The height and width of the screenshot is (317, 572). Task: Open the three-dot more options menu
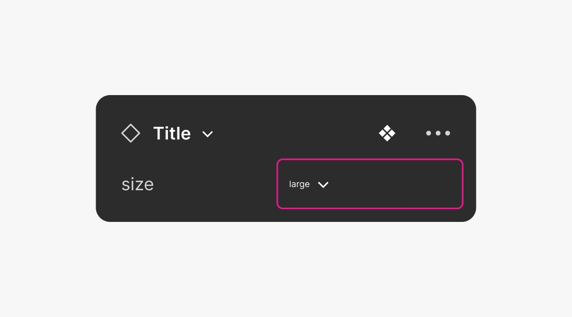(438, 133)
